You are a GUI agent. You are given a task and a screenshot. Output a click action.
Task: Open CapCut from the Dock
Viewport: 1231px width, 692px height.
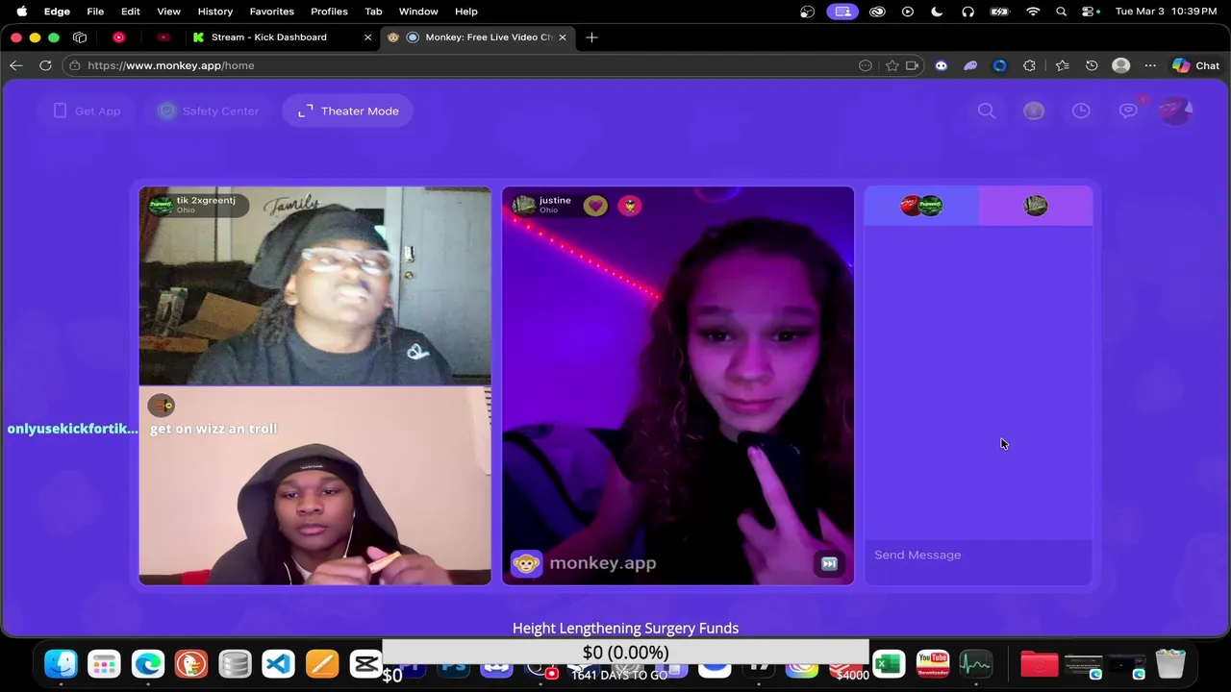(x=365, y=664)
